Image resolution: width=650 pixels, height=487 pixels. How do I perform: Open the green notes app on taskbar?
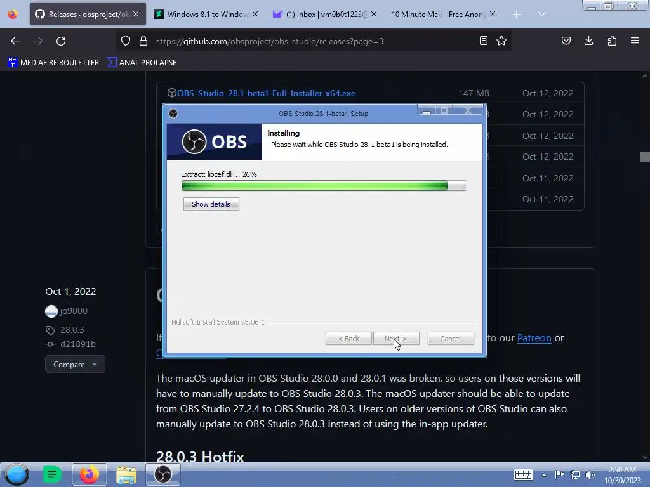pyautogui.click(x=52, y=474)
